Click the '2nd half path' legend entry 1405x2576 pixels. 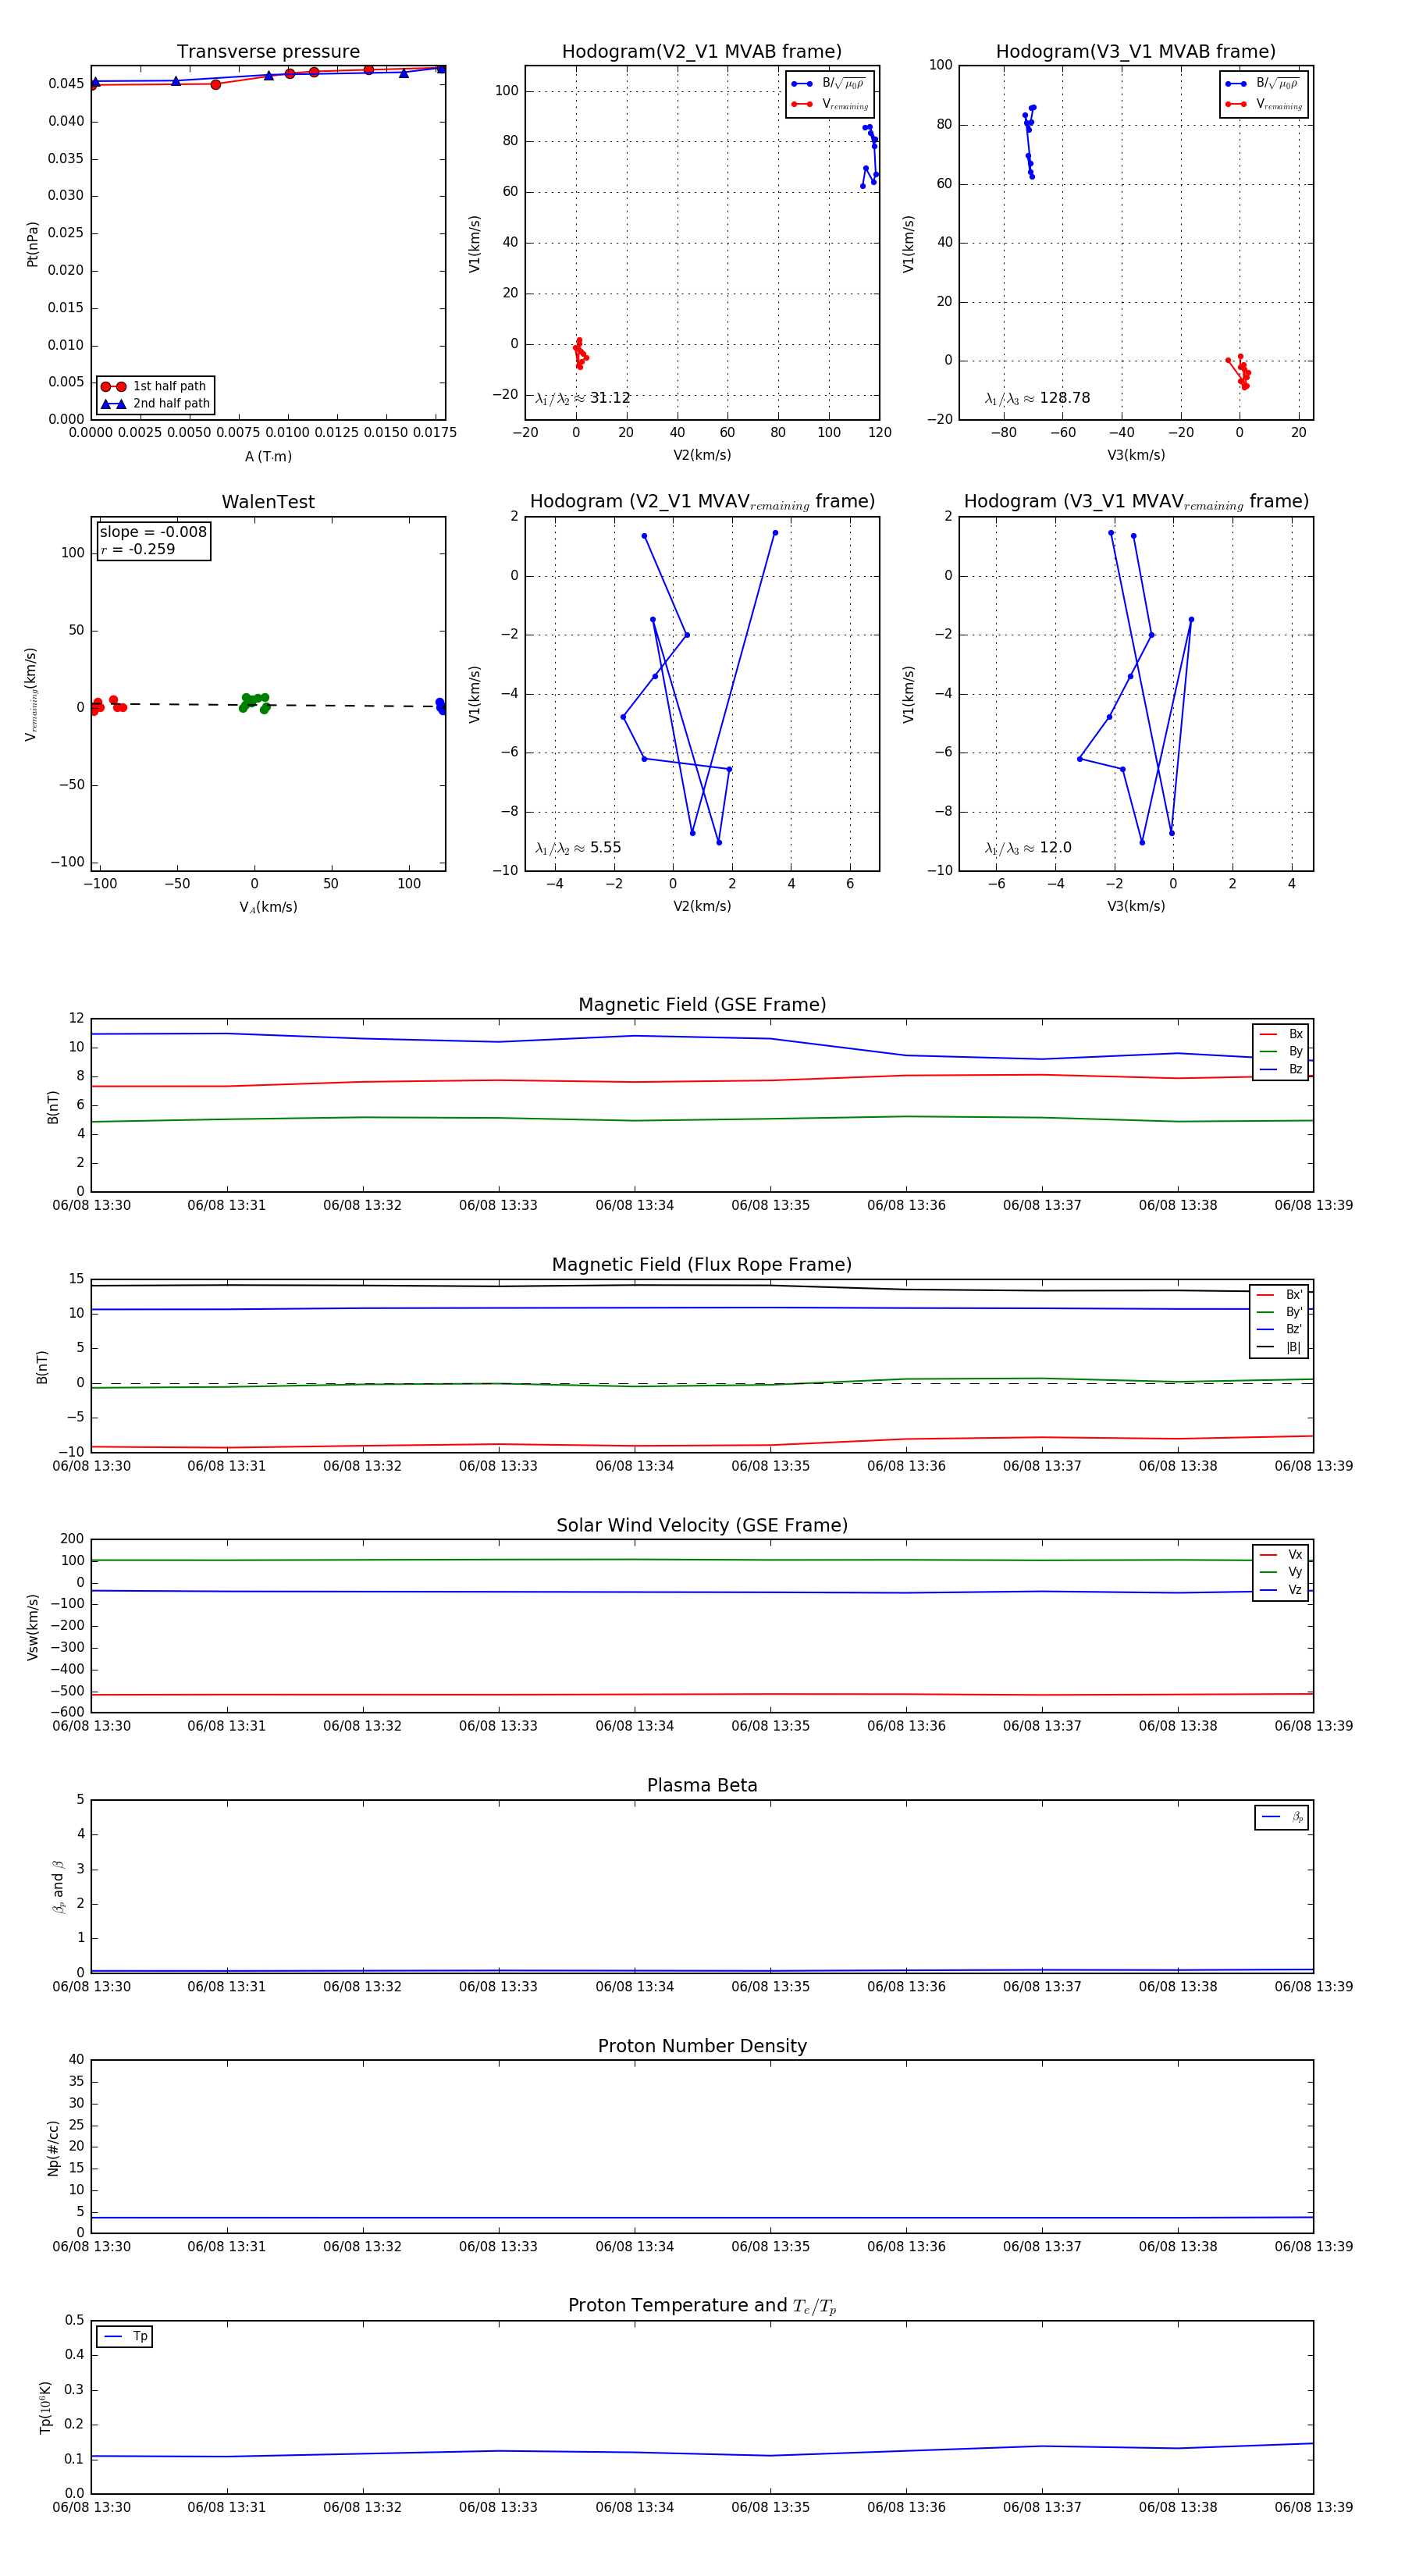[x=155, y=404]
